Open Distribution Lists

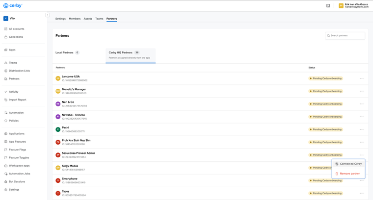click(x=17, y=71)
